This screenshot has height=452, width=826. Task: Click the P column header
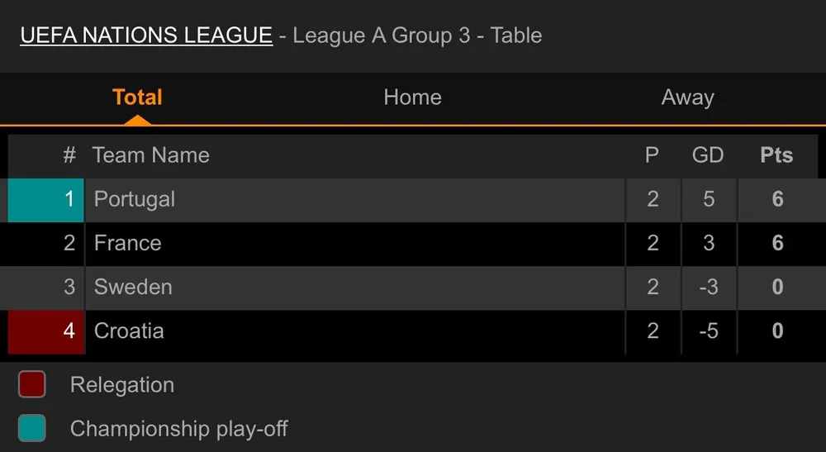coord(652,155)
